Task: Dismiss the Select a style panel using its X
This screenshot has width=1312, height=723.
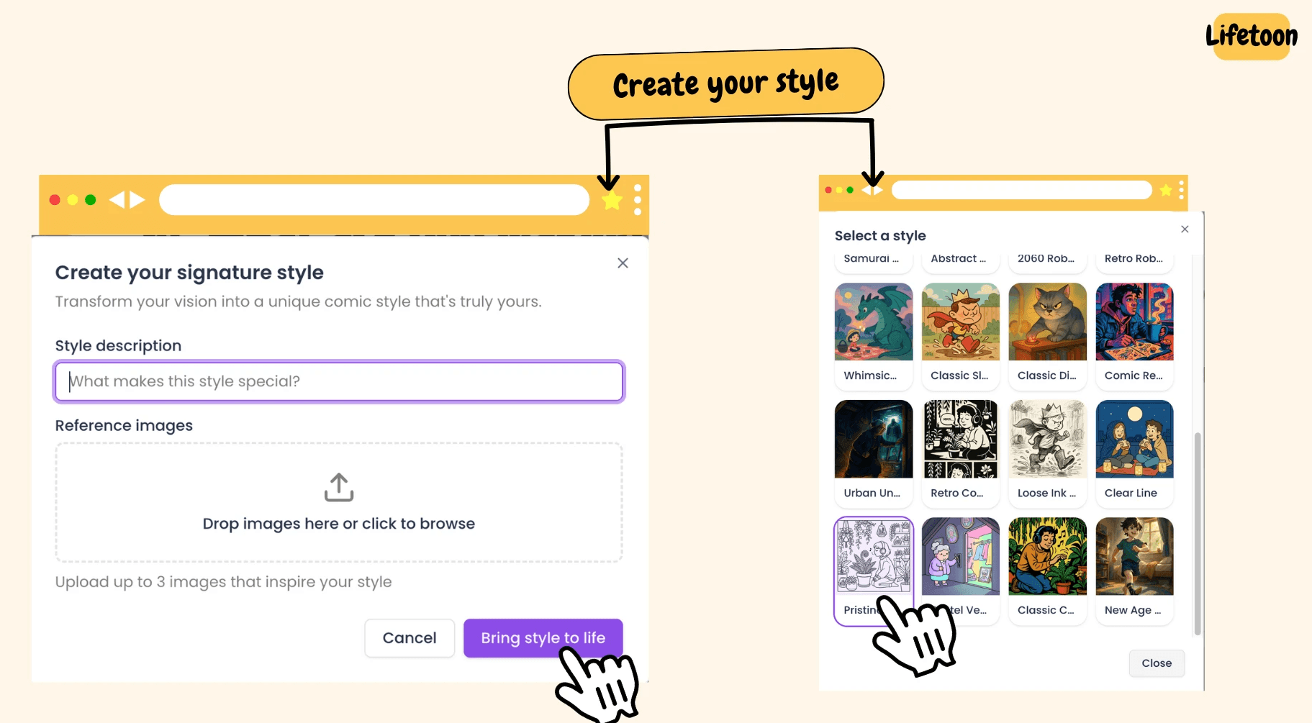Action: (x=1184, y=229)
